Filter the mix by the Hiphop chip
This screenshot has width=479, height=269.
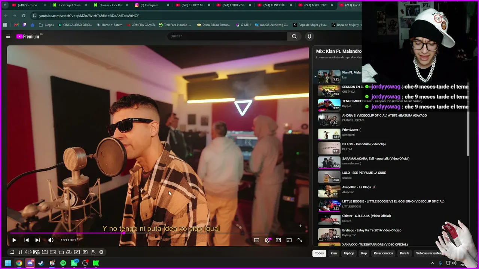click(349, 253)
